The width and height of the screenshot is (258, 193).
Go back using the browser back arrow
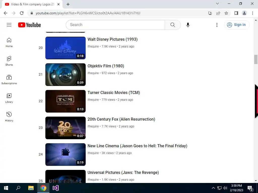[6, 13]
